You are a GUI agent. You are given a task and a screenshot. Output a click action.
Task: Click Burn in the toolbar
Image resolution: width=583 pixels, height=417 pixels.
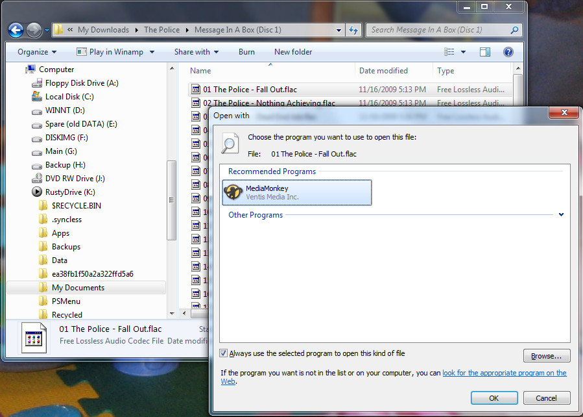[x=246, y=52]
